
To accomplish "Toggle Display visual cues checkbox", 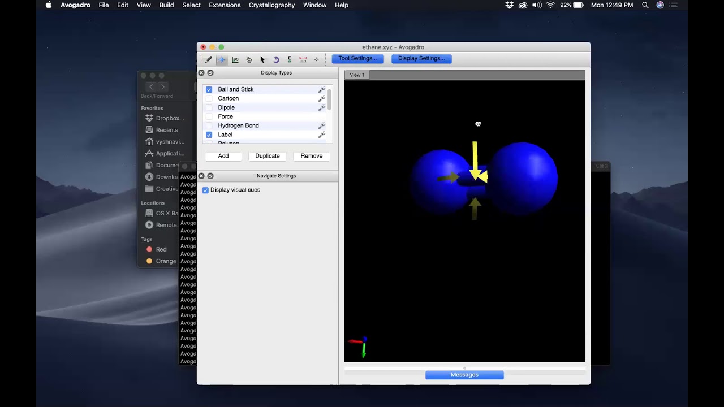I will click(x=205, y=190).
